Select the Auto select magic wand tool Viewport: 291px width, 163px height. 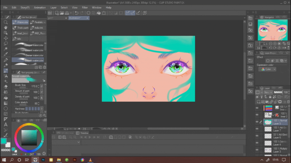[6, 49]
